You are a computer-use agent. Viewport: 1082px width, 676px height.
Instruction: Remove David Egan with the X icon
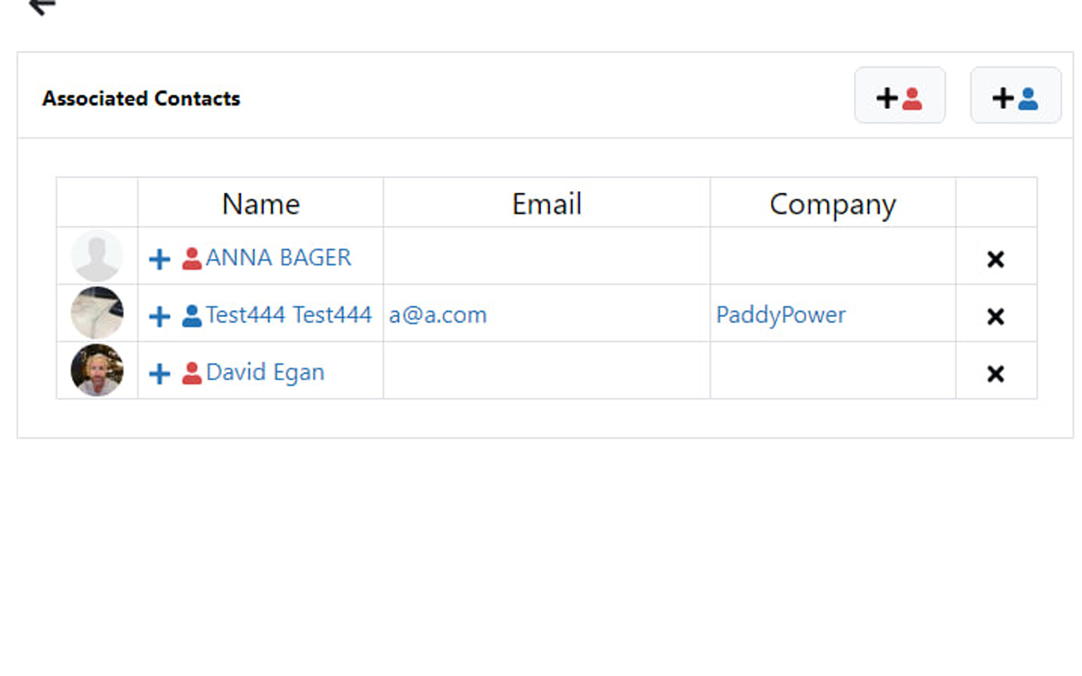pos(996,374)
